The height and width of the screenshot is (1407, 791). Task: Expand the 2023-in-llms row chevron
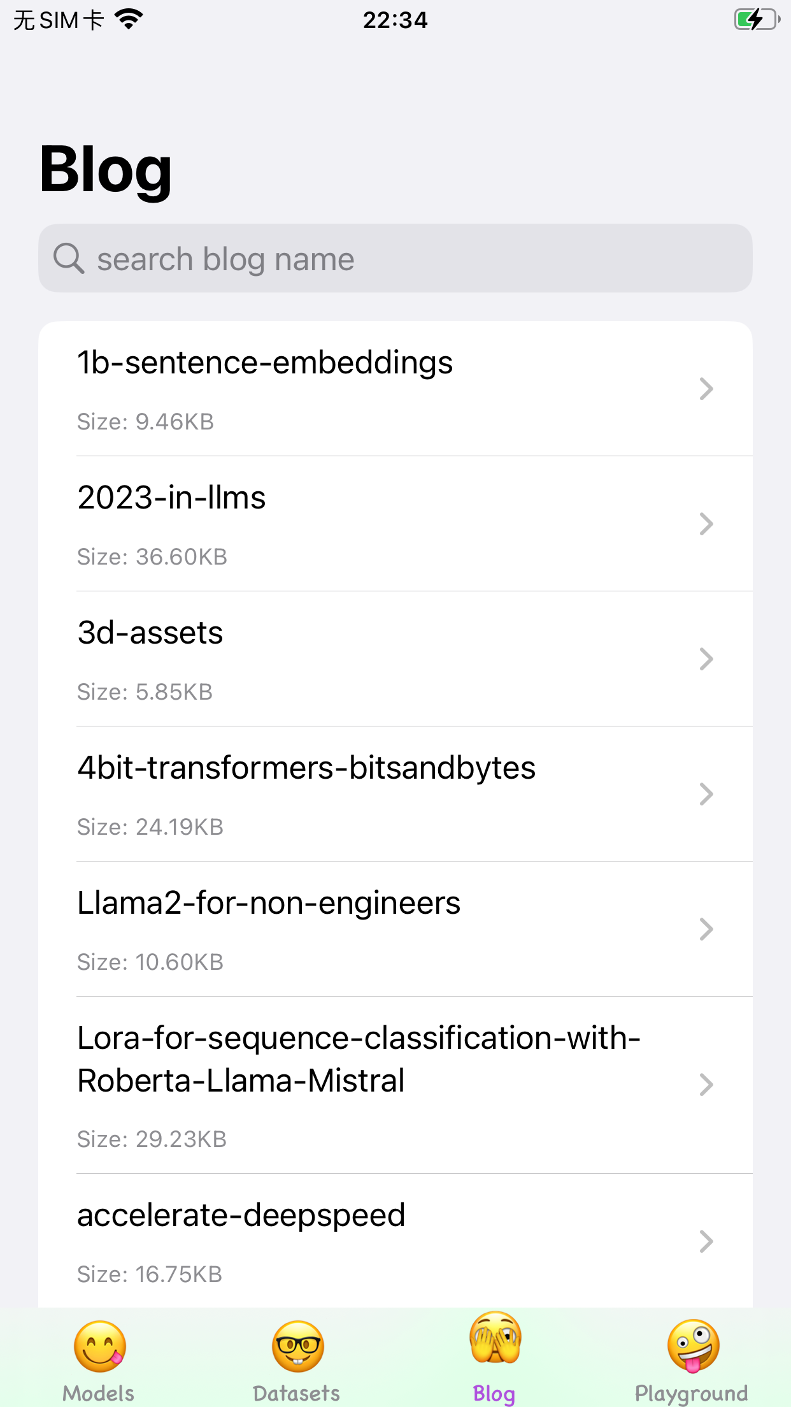click(x=706, y=524)
